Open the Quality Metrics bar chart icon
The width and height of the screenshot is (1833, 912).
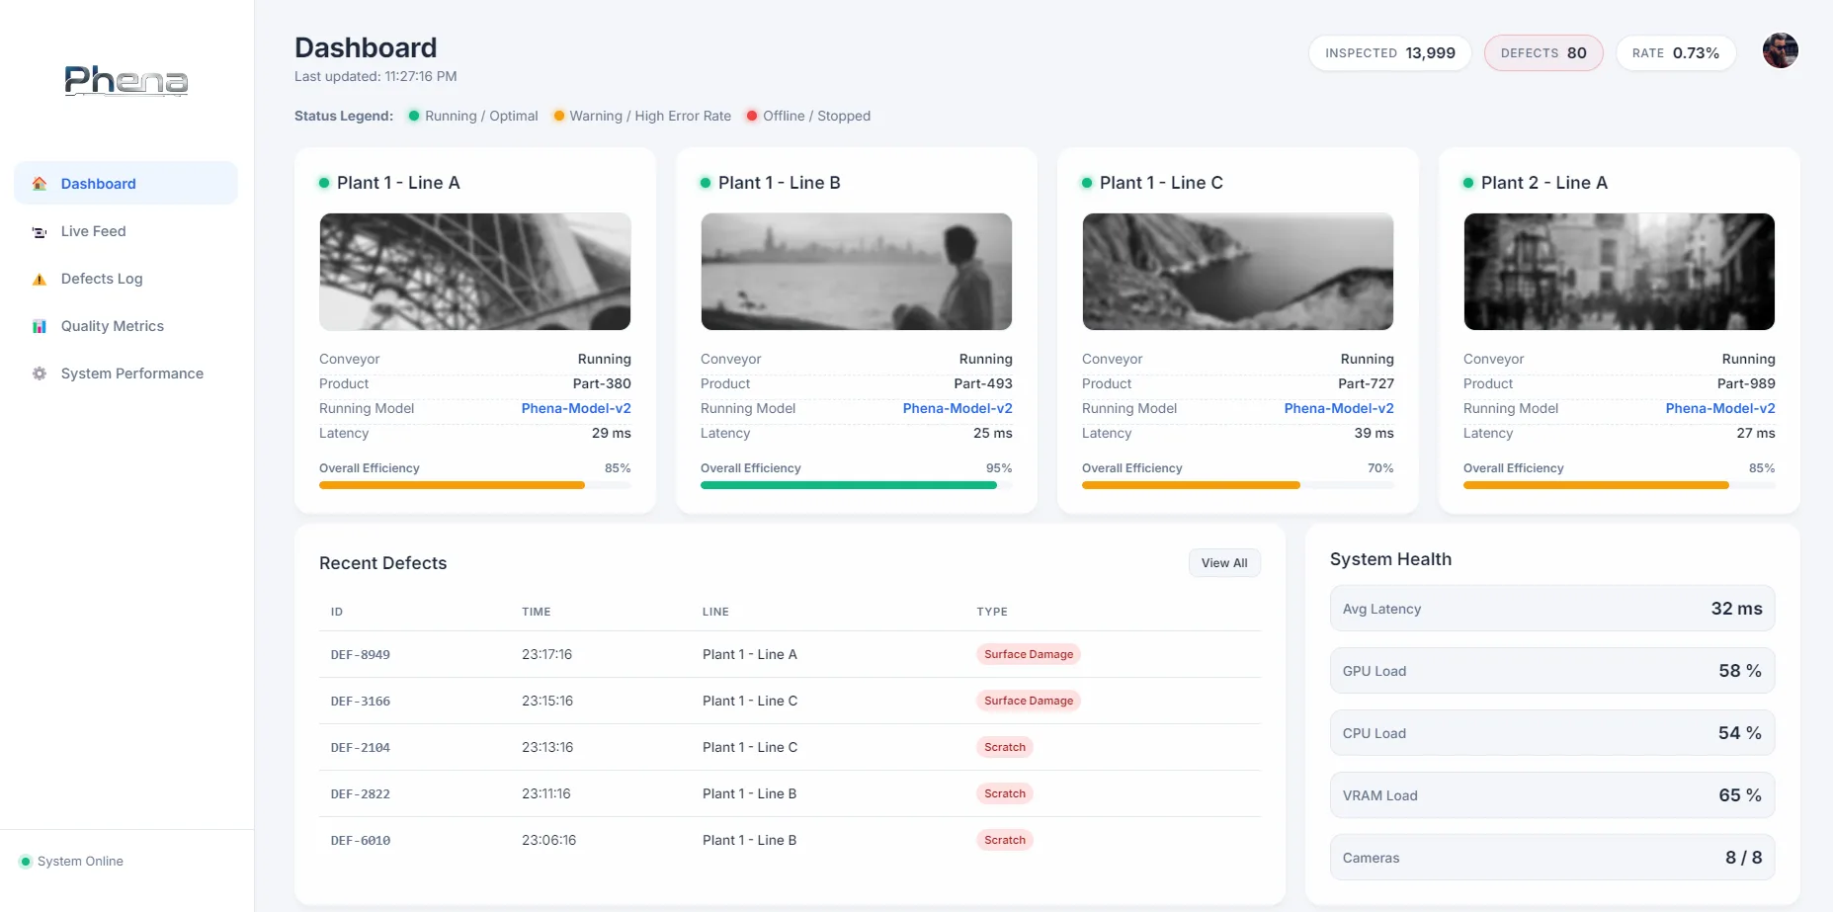pyautogui.click(x=39, y=326)
